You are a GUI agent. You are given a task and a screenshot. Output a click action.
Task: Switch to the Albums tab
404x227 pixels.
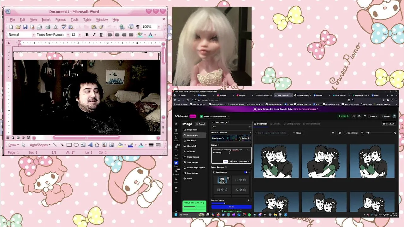click(275, 124)
